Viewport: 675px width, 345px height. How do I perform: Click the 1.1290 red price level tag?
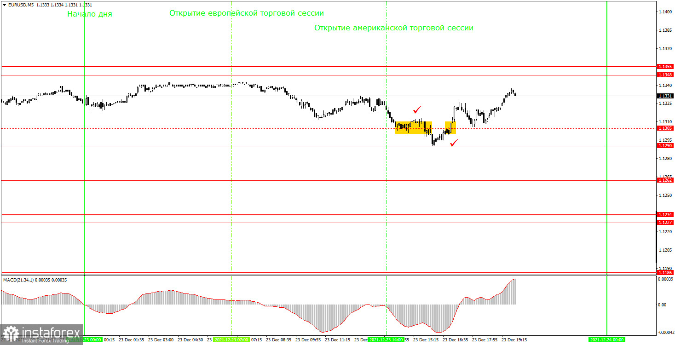click(665, 146)
